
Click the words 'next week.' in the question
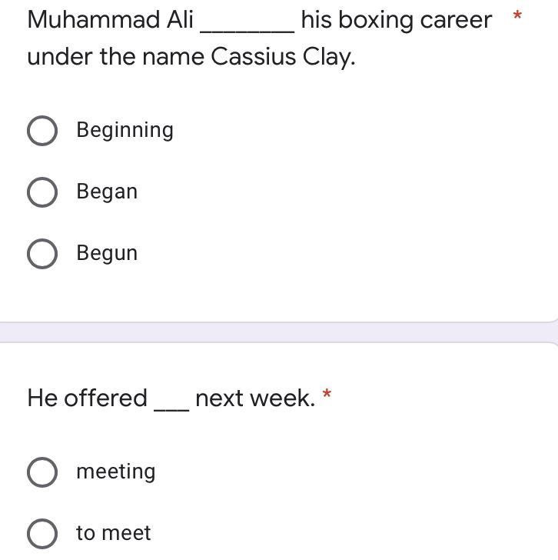tap(255, 398)
